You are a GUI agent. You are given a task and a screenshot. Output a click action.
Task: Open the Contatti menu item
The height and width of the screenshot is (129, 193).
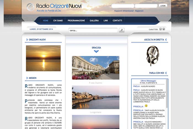117,21
